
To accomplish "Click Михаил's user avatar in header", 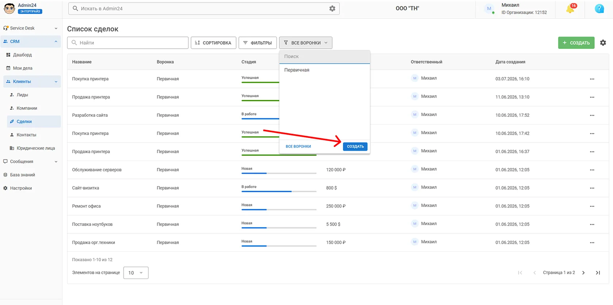I will click(x=489, y=9).
